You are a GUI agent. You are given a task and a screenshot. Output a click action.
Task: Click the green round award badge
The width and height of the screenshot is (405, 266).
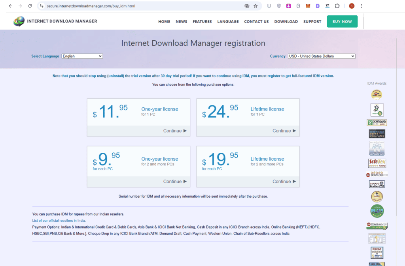tap(377, 211)
